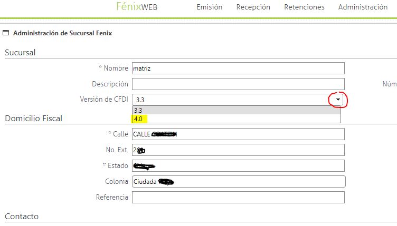This screenshot has width=397, height=226.
Task: Open the Emisión menu
Action: 210,7
